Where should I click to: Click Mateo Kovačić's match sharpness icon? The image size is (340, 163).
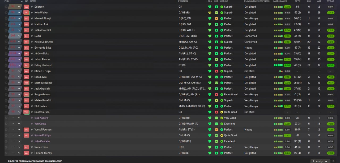click(x=216, y=100)
